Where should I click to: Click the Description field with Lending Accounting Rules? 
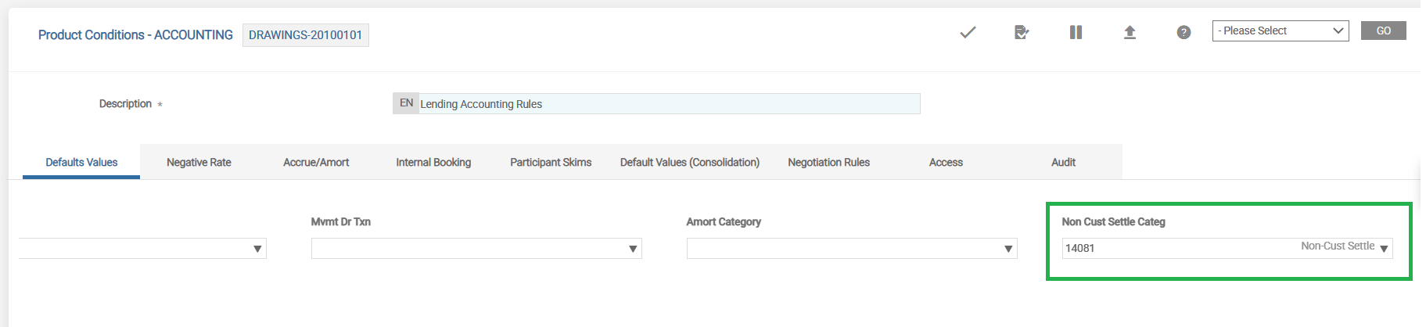[669, 104]
